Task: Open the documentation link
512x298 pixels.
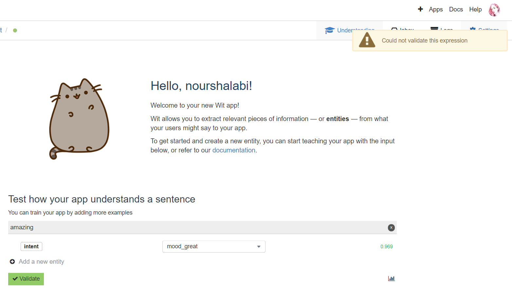Action: [x=234, y=150]
